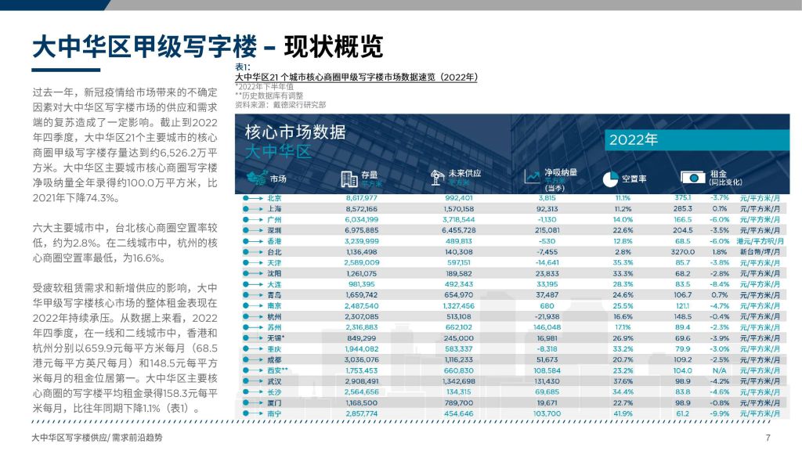Click the 无锡* market label
This screenshot has width=802, height=451.
click(275, 337)
